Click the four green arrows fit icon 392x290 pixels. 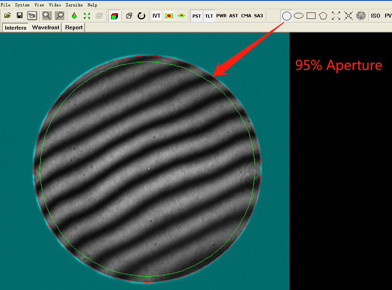click(x=87, y=16)
